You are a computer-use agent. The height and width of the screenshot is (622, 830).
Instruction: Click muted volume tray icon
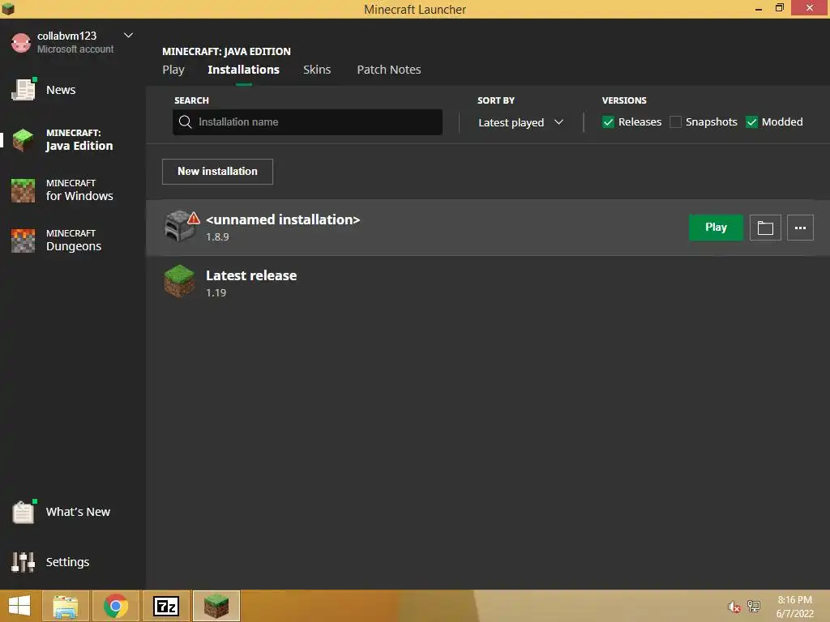(734, 607)
